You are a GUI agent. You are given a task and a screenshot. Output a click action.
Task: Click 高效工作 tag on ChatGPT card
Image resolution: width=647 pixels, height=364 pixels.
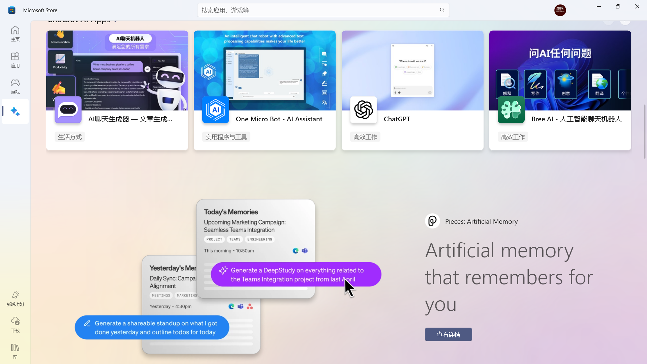[365, 137]
